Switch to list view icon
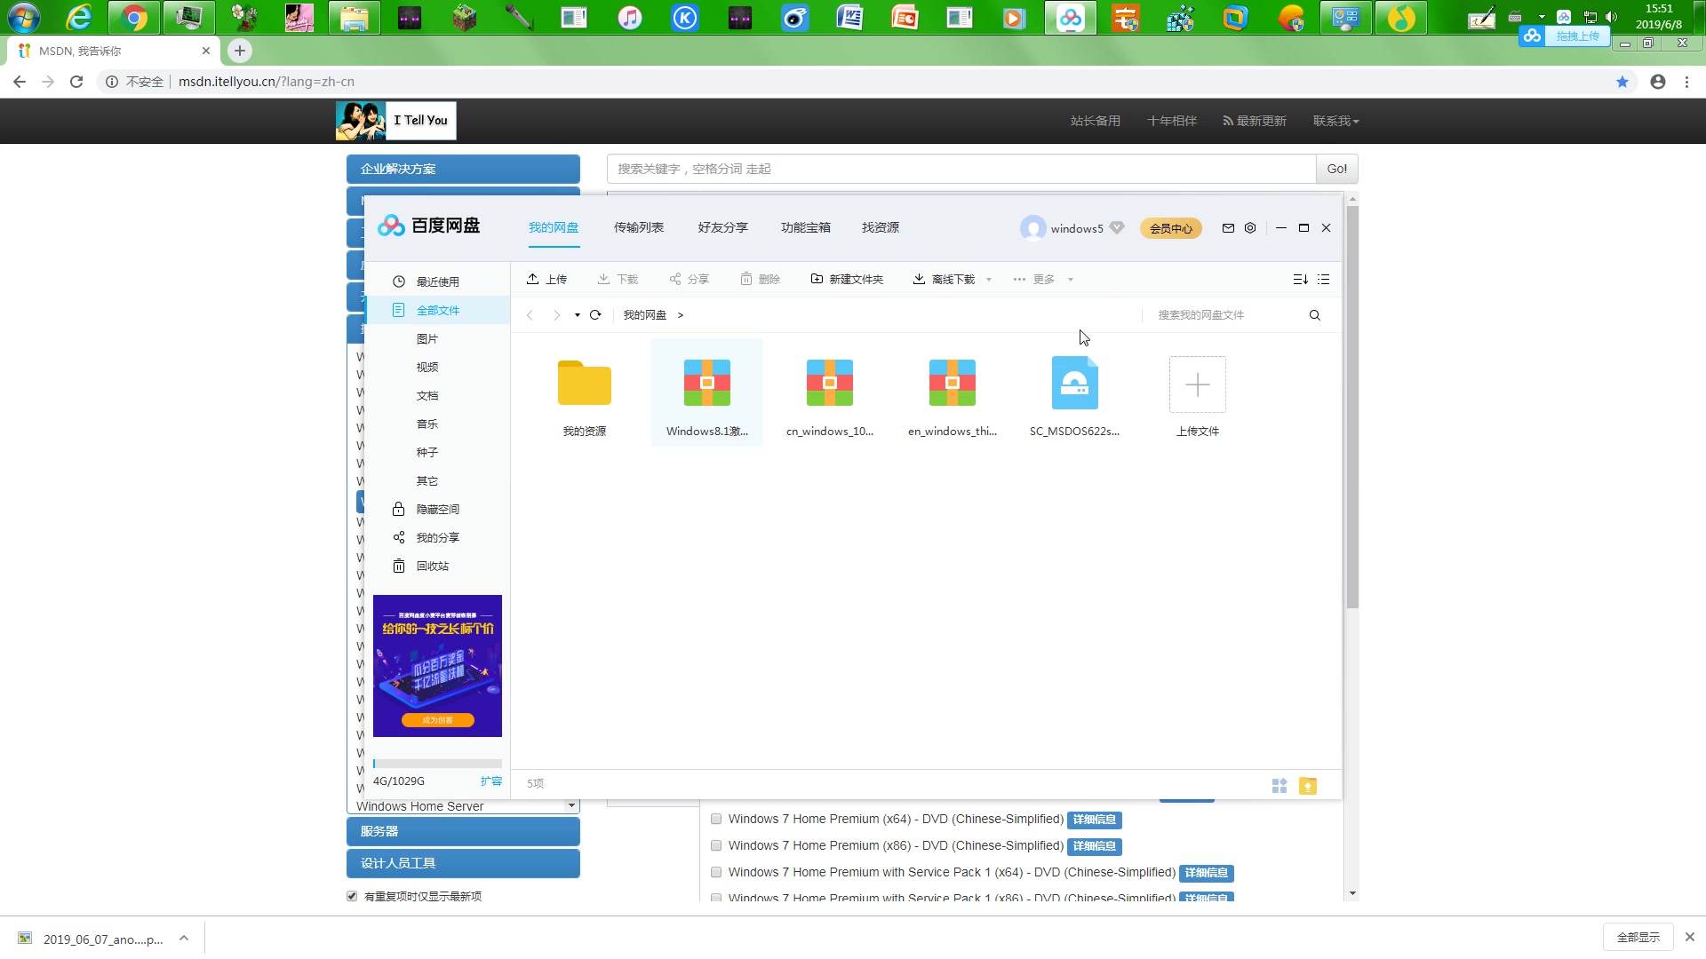This screenshot has height=959, width=1706. coord(1323,279)
